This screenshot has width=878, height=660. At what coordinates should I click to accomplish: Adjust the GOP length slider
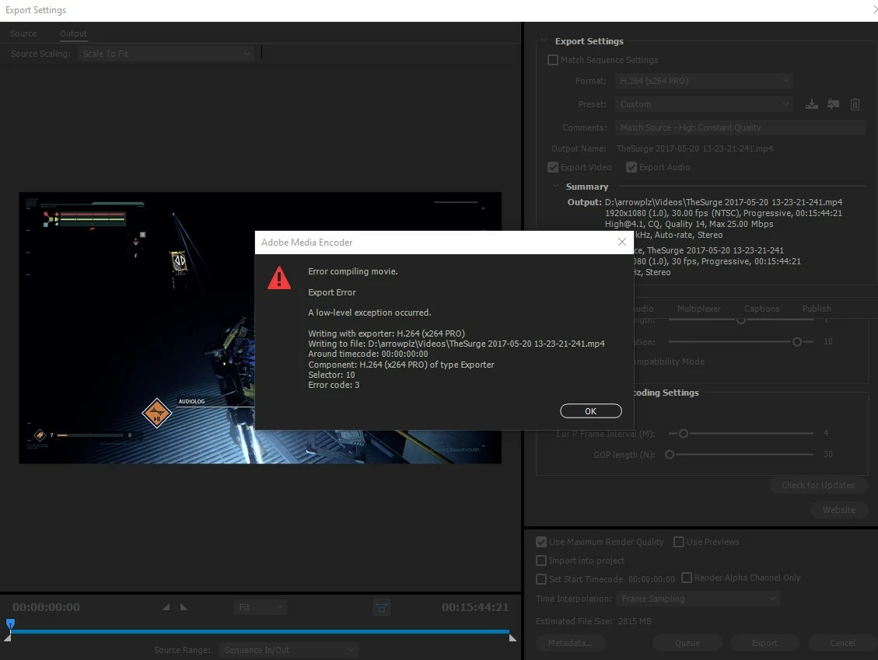pos(669,455)
